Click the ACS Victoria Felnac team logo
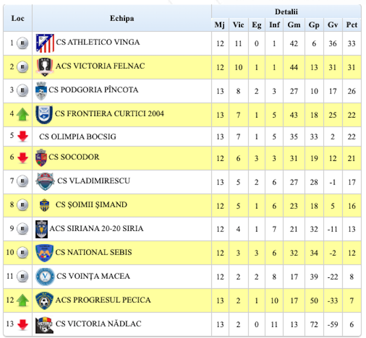The height and width of the screenshot is (338, 366). coord(44,67)
